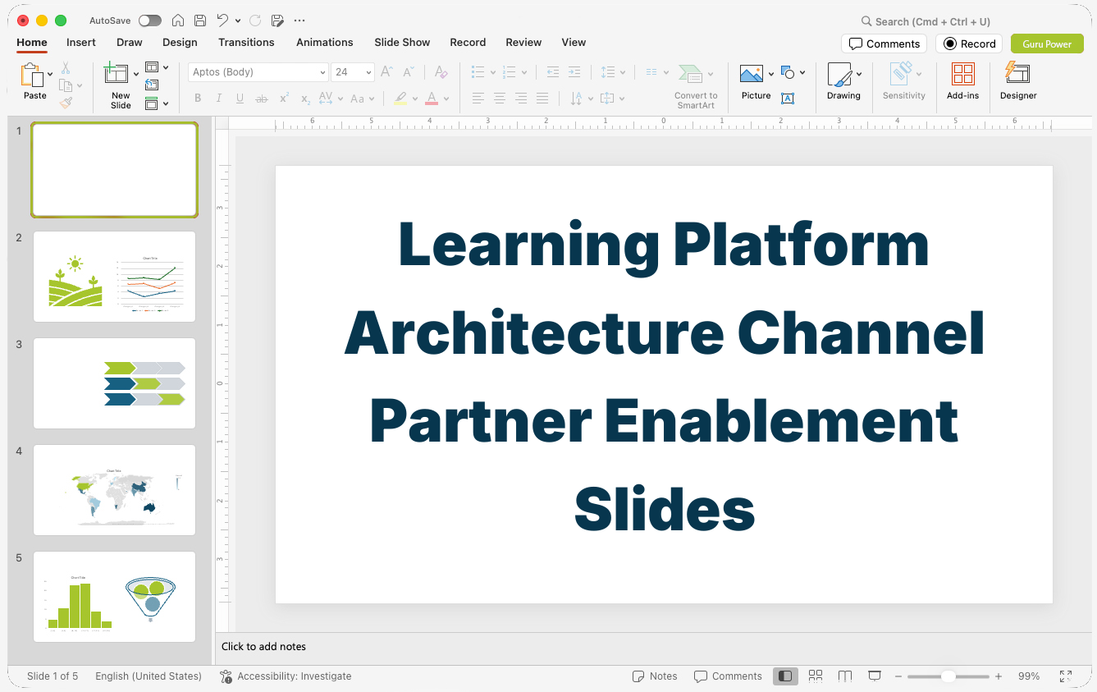Toggle underline formatting
Viewport: 1097px width, 692px height.
(240, 99)
